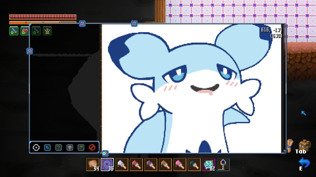Click the portal marker beside the buff icons
This screenshot has height=177, width=316.
[x=82, y=24]
